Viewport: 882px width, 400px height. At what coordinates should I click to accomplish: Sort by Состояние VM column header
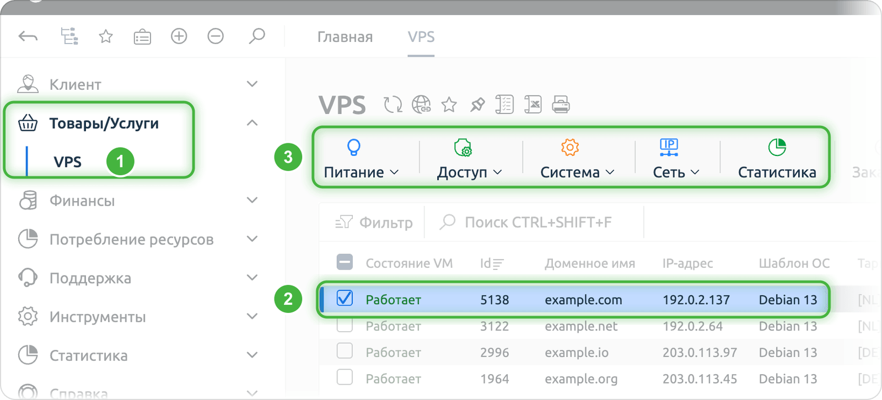coord(409,263)
